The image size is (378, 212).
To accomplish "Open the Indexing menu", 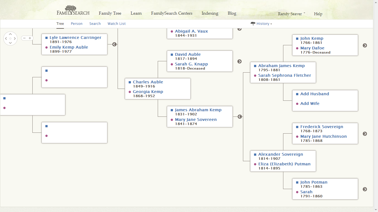I will click(x=210, y=13).
